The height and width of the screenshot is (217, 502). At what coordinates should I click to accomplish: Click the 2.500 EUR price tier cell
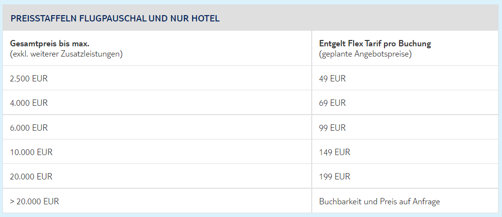[x=29, y=79]
